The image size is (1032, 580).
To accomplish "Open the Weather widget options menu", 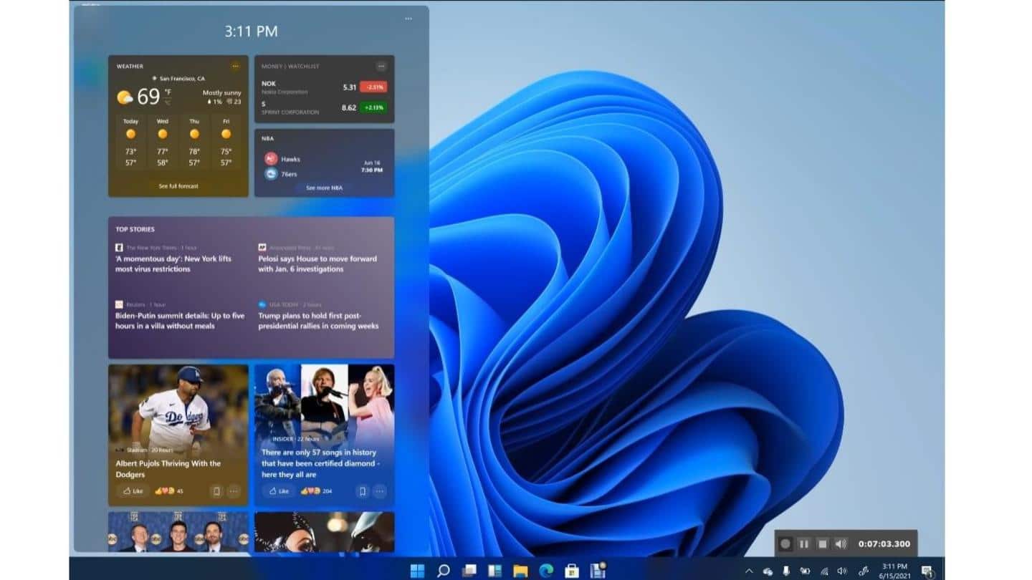I will click(235, 66).
